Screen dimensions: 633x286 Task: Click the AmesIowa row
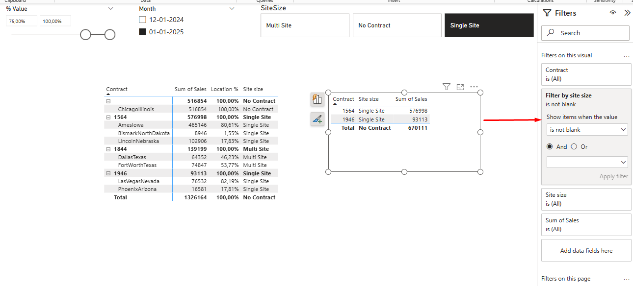coord(191,125)
